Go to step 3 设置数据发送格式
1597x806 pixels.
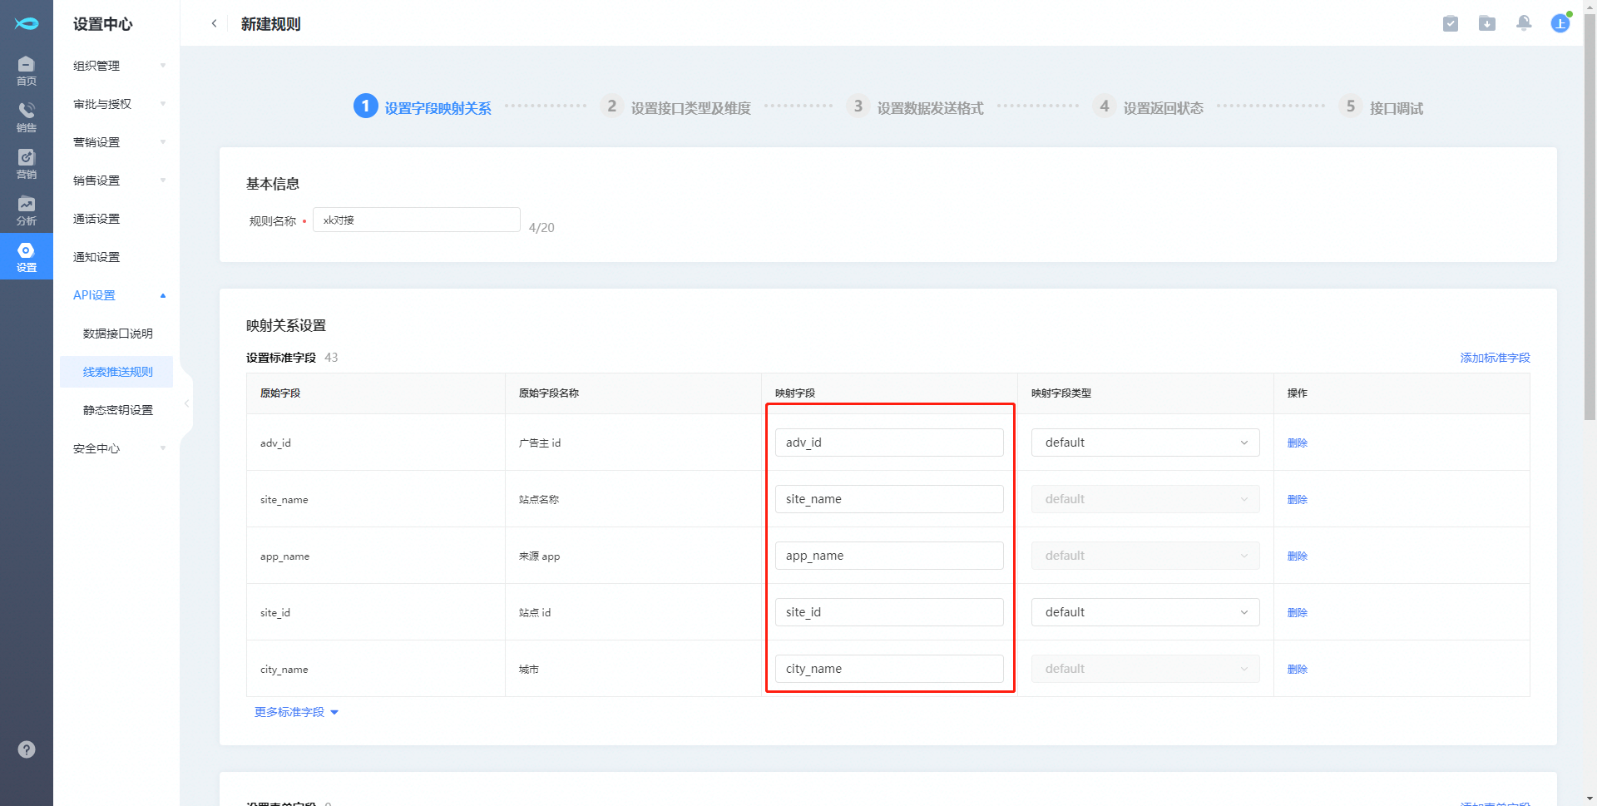pos(916,107)
